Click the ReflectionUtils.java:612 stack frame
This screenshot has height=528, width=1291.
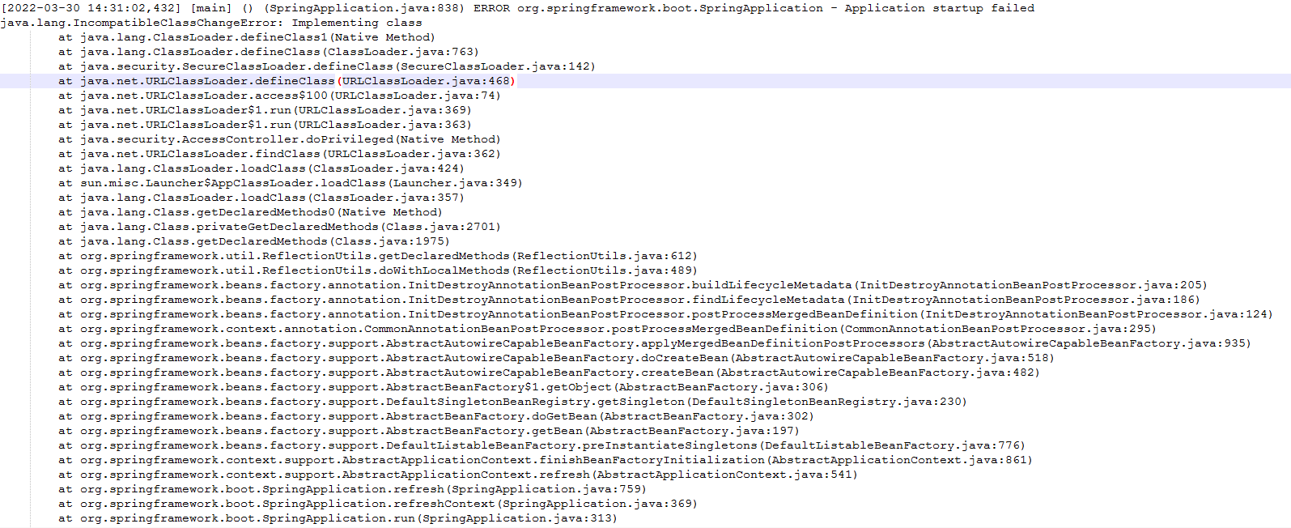pyautogui.click(x=377, y=256)
